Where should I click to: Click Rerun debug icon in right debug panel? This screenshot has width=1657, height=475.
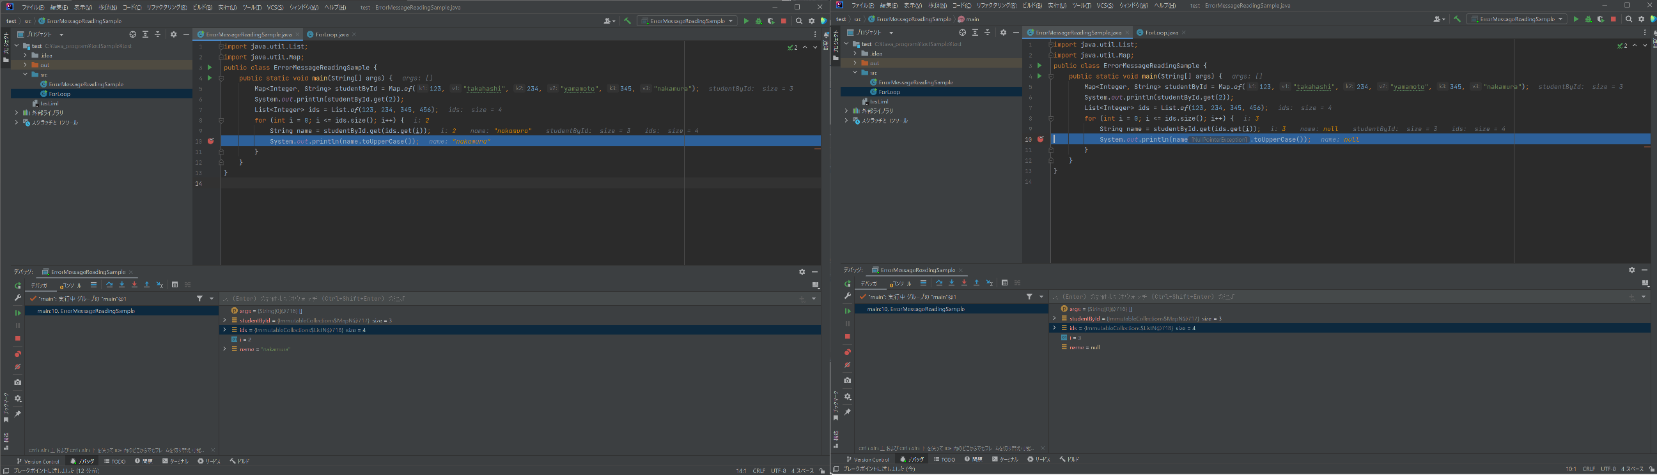pyautogui.click(x=848, y=283)
